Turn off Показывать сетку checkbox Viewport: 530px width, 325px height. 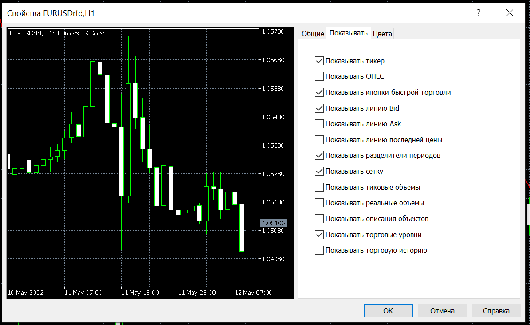[x=319, y=171]
